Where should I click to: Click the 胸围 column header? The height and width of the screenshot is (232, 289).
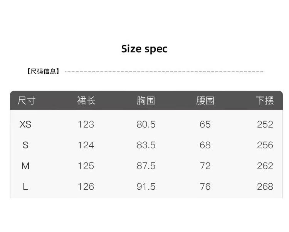146,101
